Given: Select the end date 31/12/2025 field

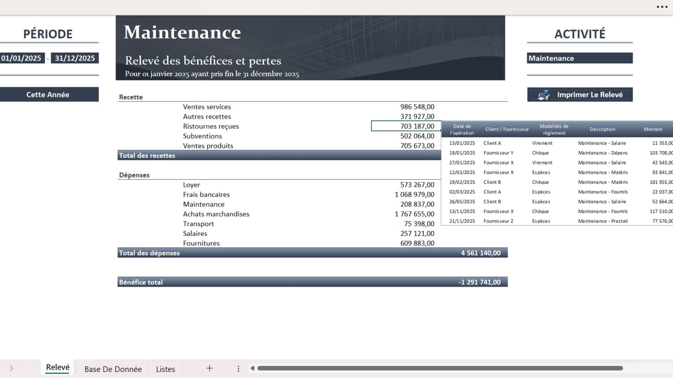Looking at the screenshot, I should tap(75, 58).
